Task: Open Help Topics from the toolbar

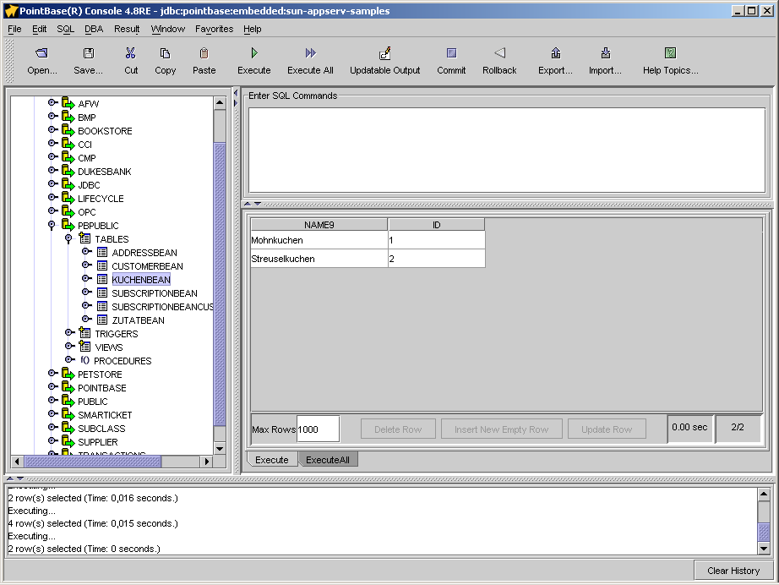Action: point(670,52)
